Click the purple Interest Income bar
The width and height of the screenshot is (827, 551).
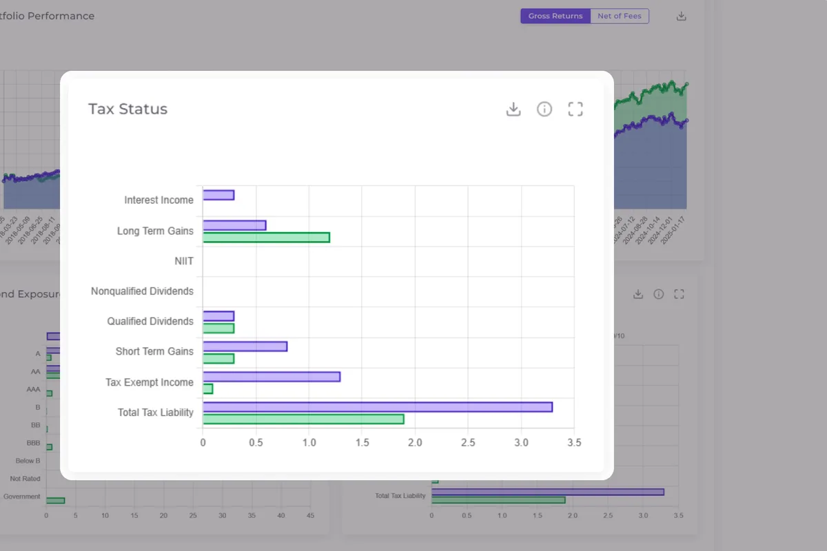click(x=218, y=195)
